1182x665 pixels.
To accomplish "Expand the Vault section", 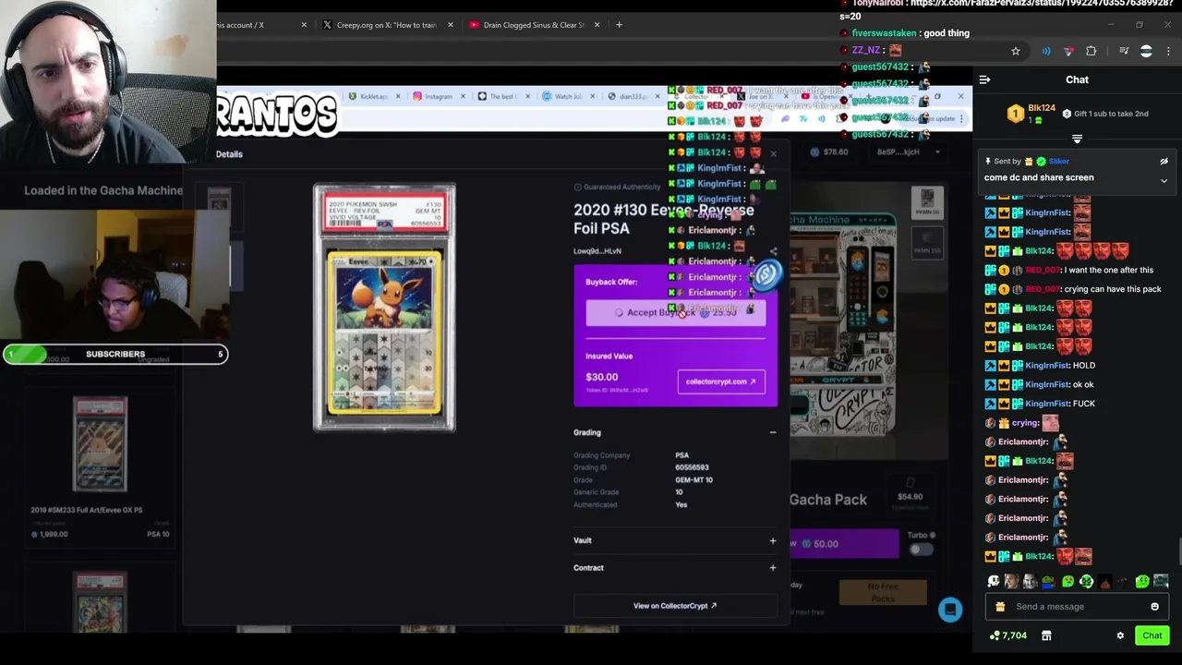I will (x=772, y=540).
